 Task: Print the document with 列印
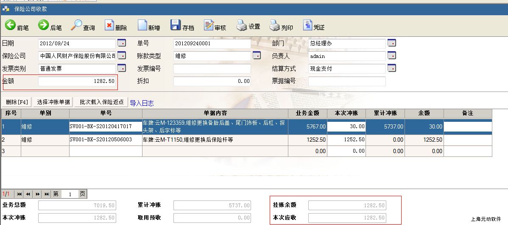[x=275, y=26]
